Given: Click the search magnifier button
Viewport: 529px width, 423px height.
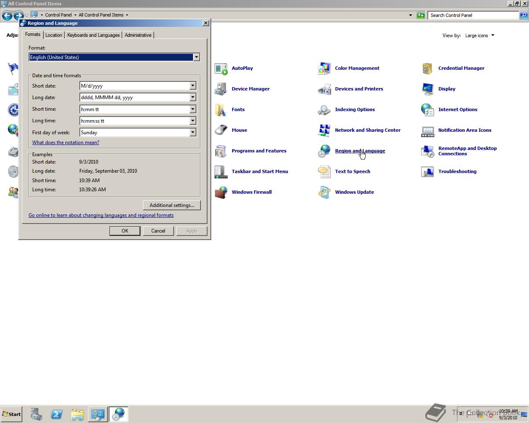Looking at the screenshot, I should point(523,15).
